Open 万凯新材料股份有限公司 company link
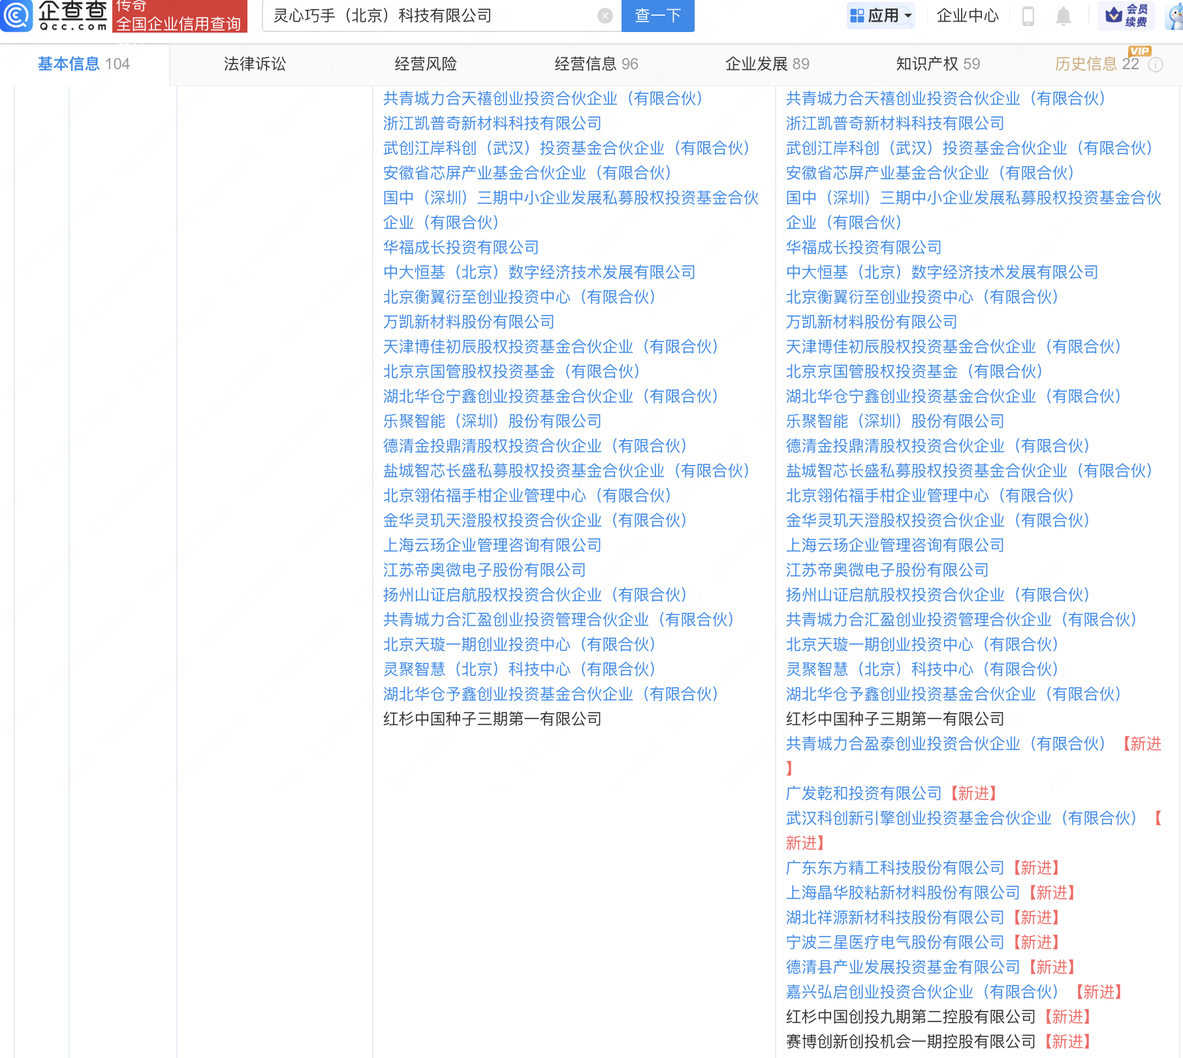The width and height of the screenshot is (1183, 1058). [x=467, y=321]
